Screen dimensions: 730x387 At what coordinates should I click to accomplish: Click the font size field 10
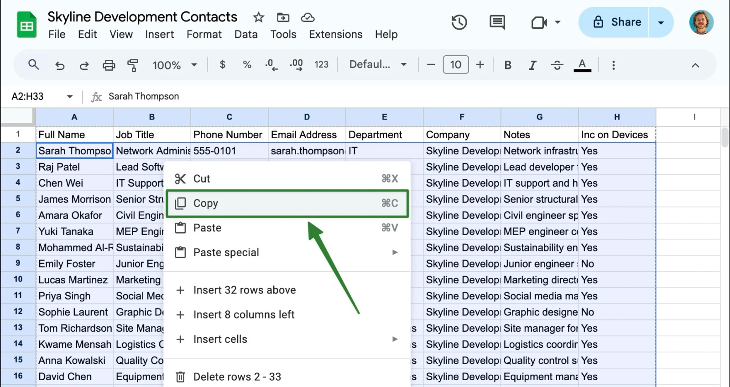(x=455, y=65)
